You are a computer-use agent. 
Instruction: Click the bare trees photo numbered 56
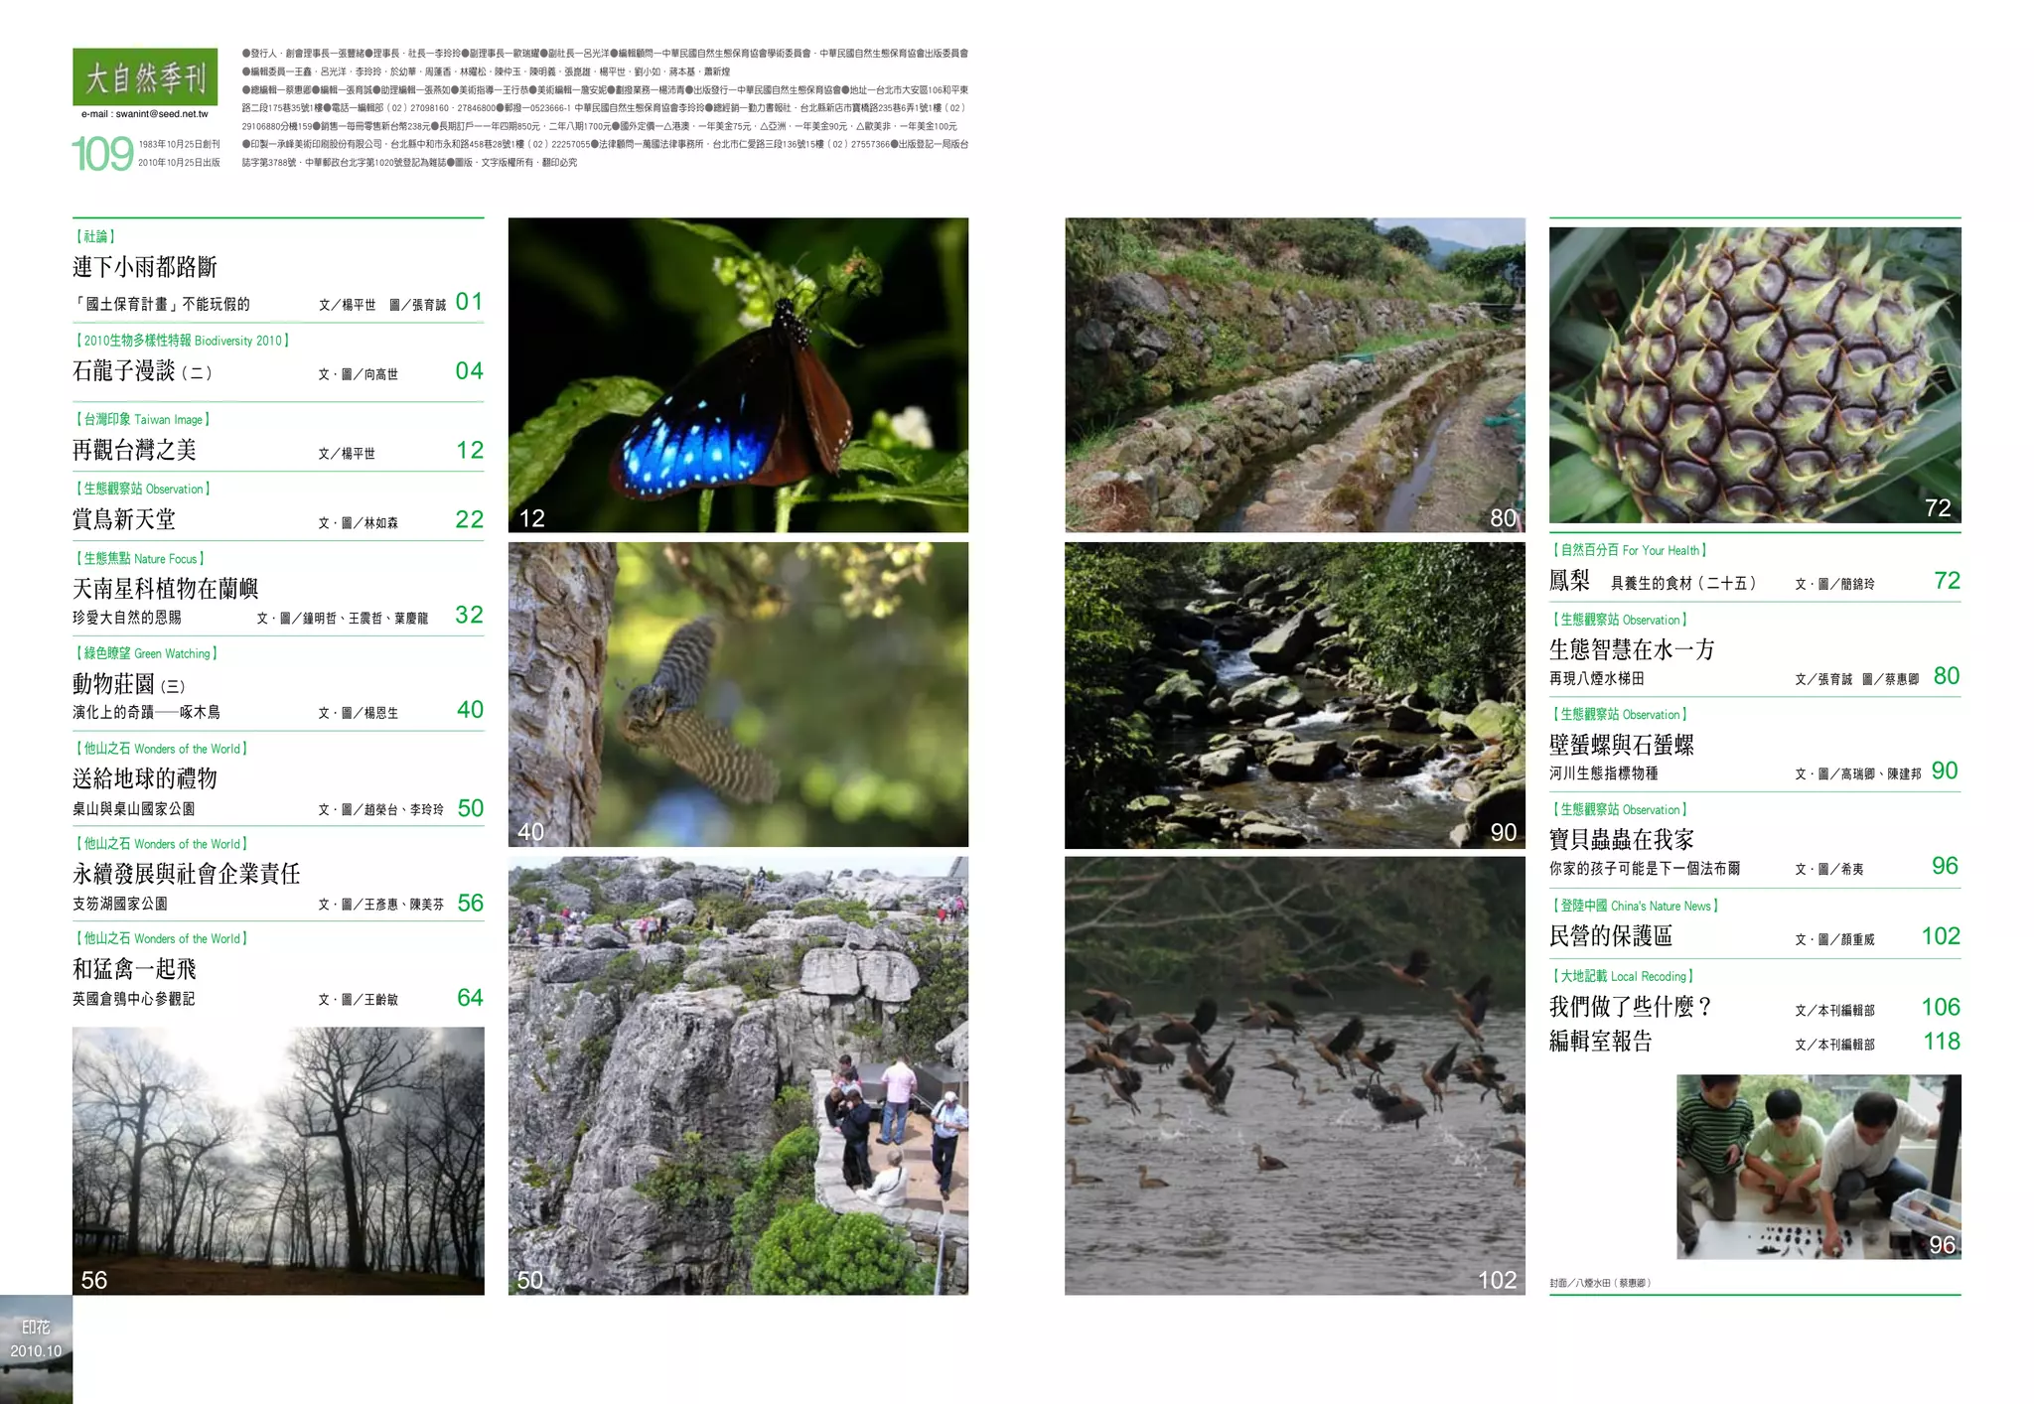(x=278, y=1160)
